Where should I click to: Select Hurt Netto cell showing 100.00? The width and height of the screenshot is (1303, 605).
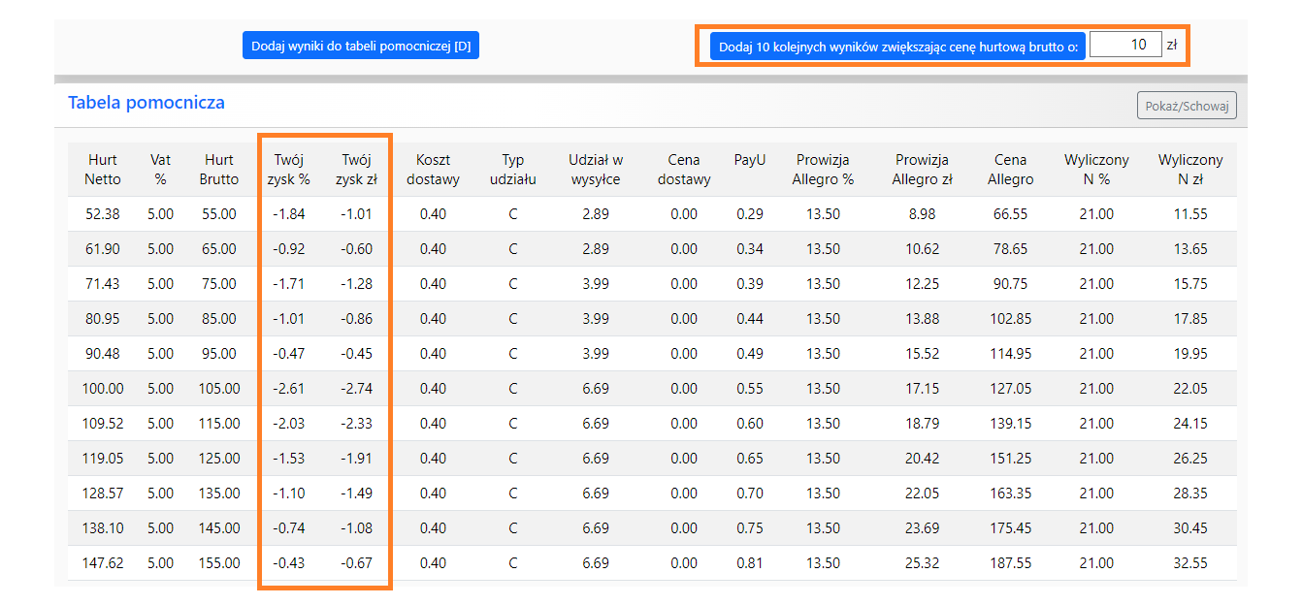point(104,389)
